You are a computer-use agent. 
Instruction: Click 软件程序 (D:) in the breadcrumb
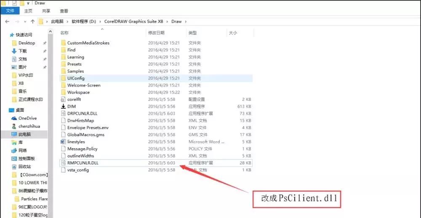[84, 21]
